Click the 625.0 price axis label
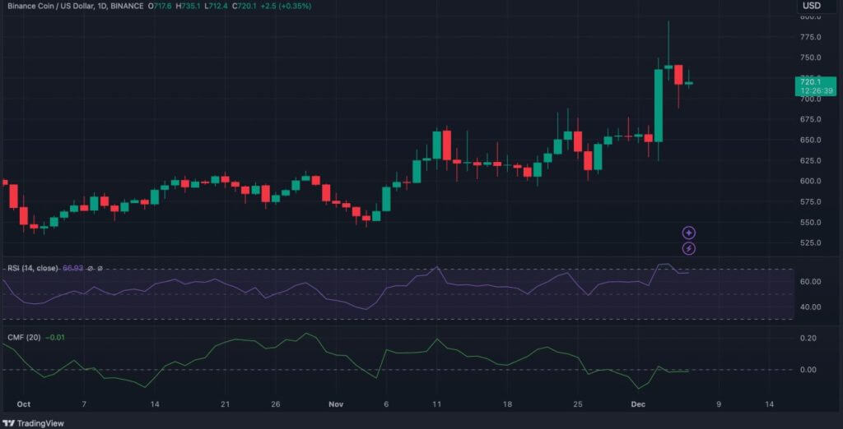Viewport: 843px width, 429px height. point(810,160)
